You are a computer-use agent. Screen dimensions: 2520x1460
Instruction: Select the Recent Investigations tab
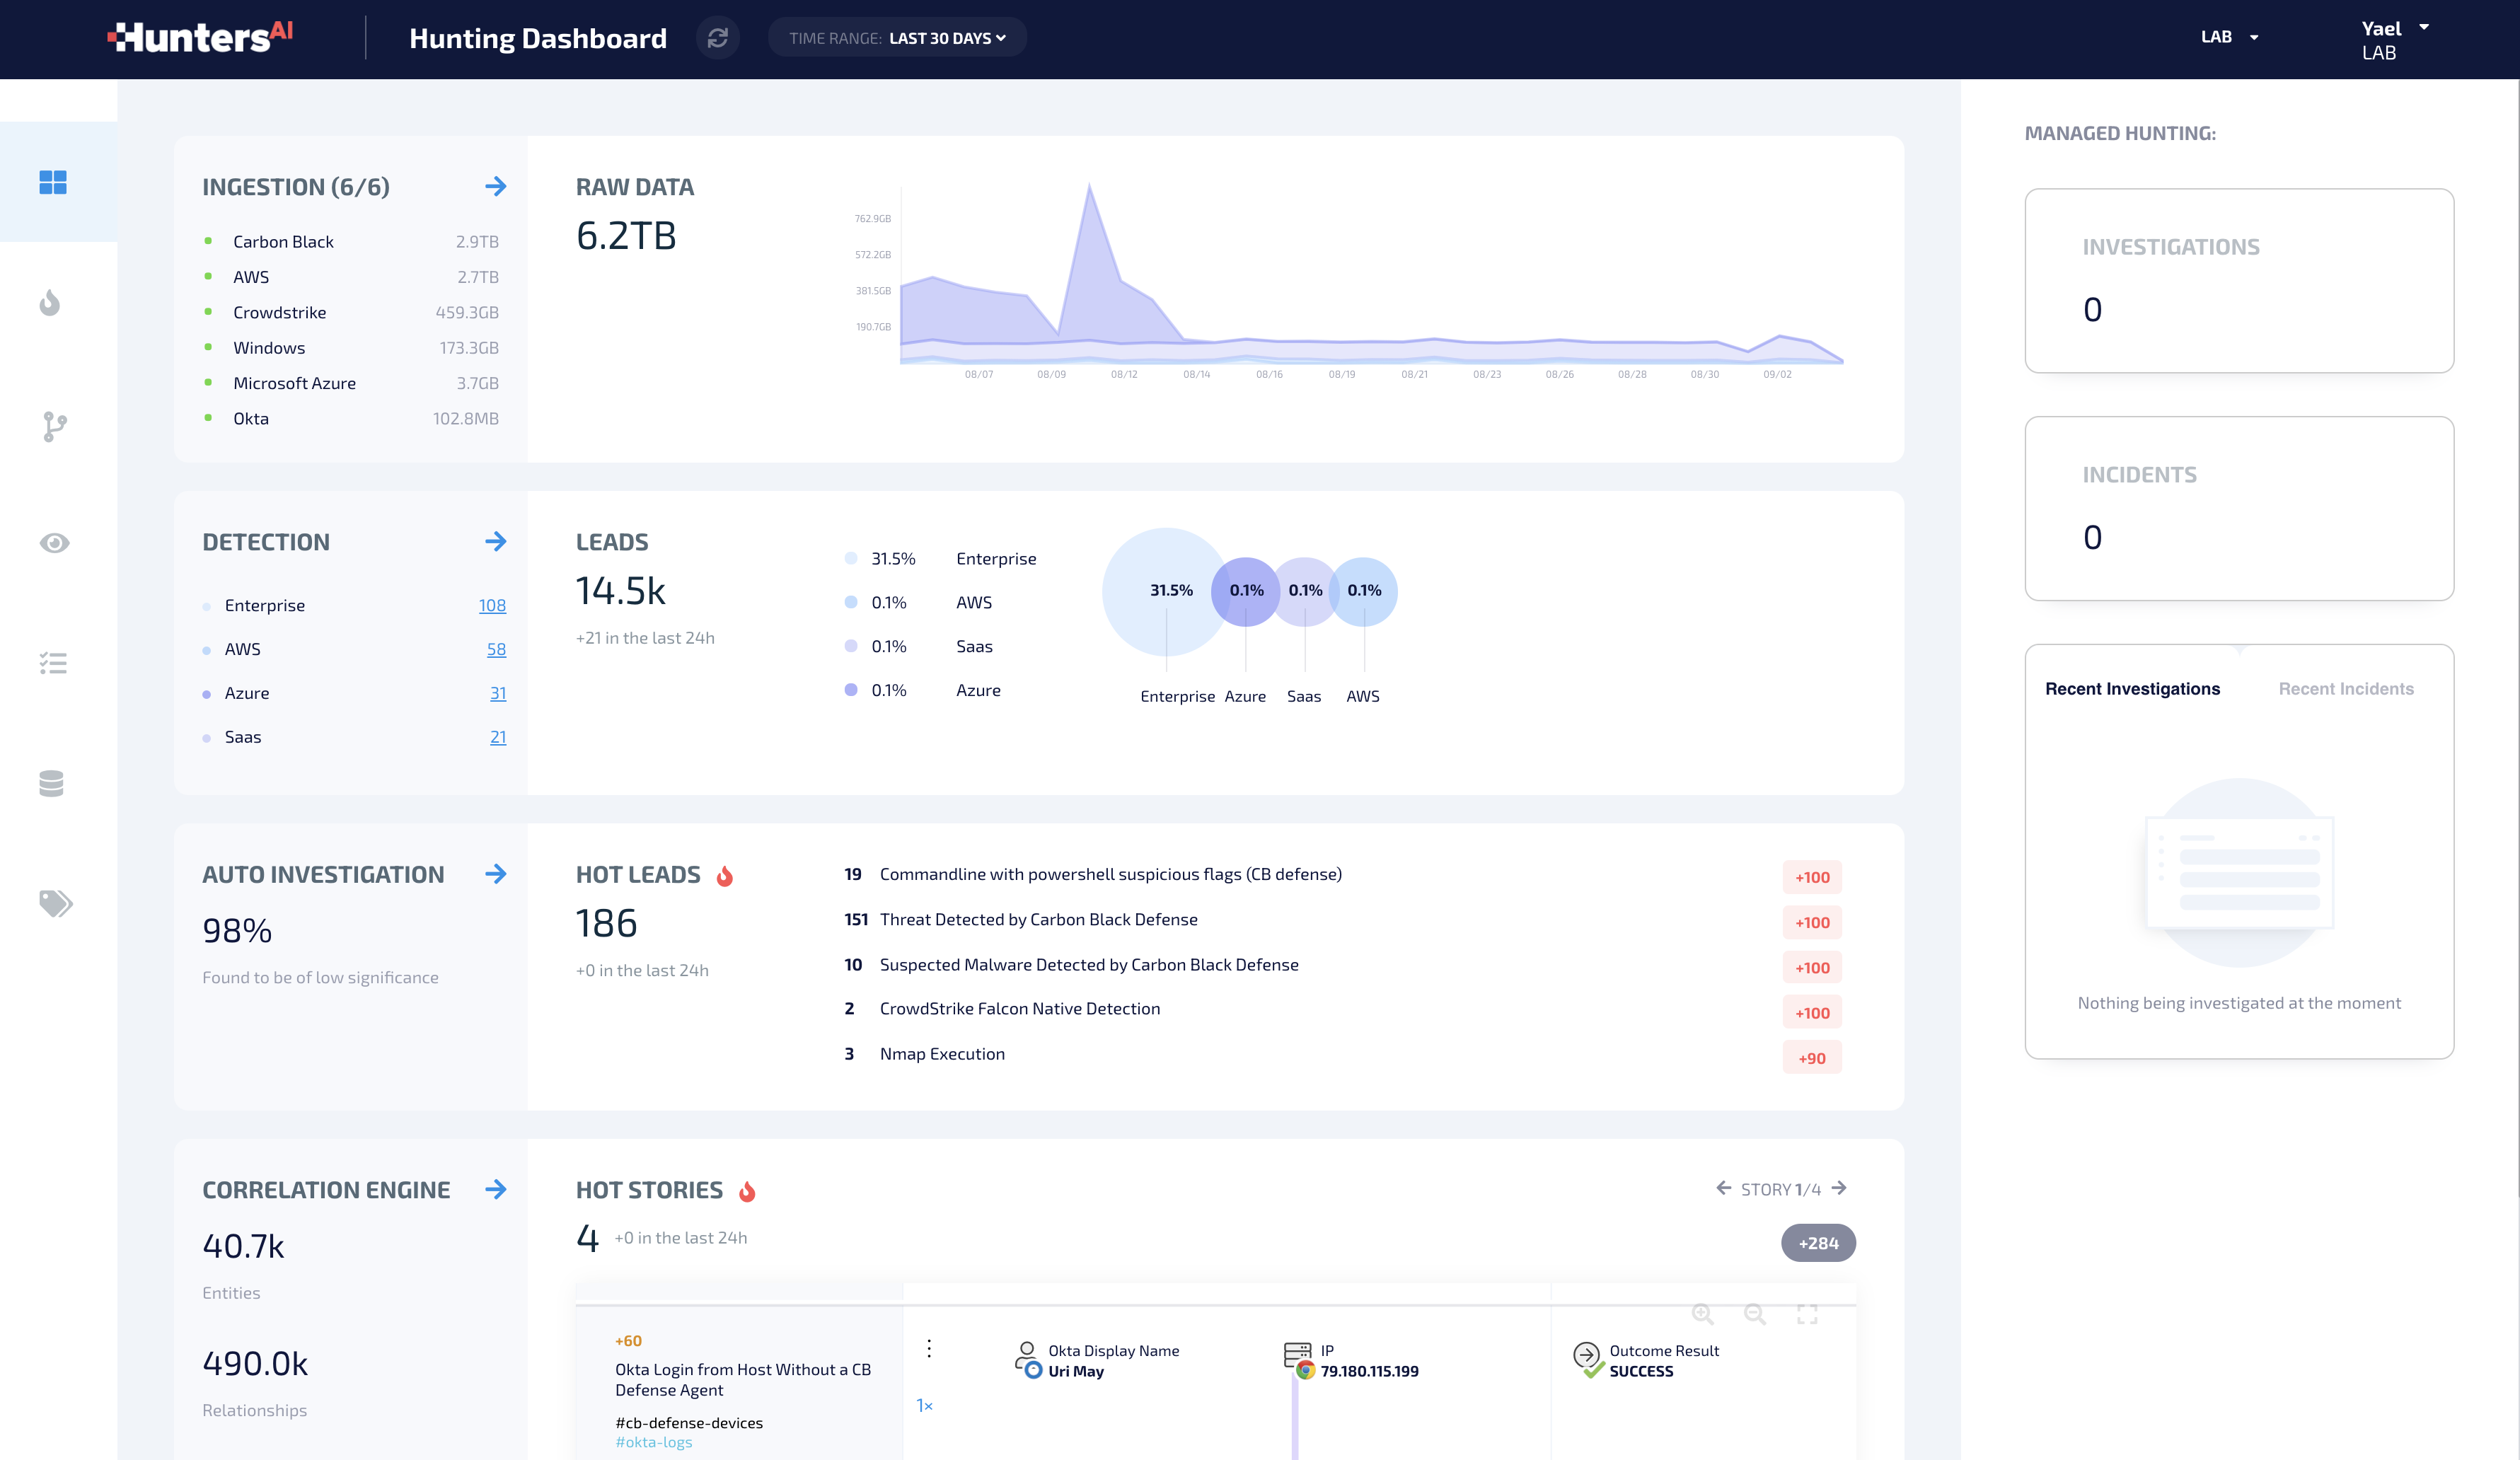tap(2132, 688)
